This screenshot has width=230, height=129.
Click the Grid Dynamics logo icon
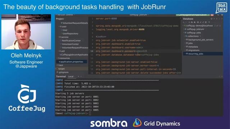point(137,123)
